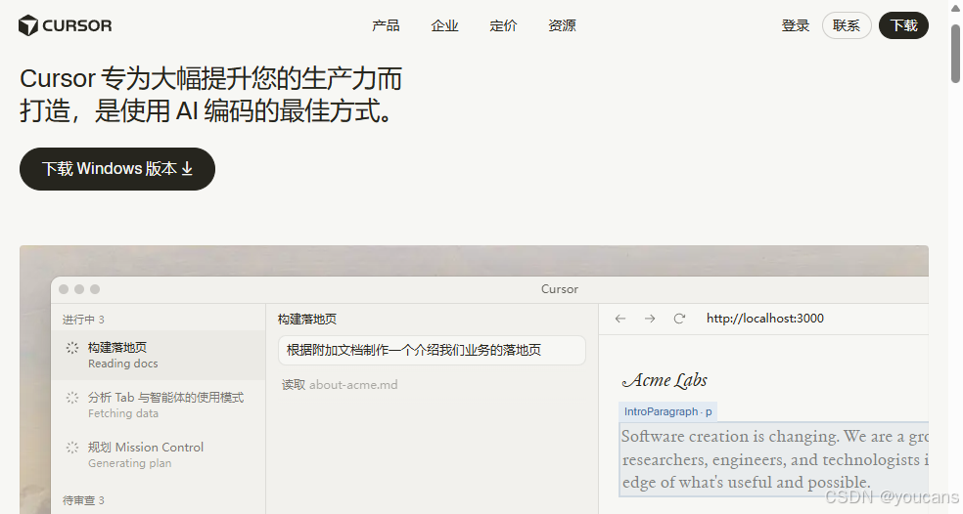Image resolution: width=963 pixels, height=514 pixels.
Task: Click the middle minimize dot in demo window
Action: (79, 289)
